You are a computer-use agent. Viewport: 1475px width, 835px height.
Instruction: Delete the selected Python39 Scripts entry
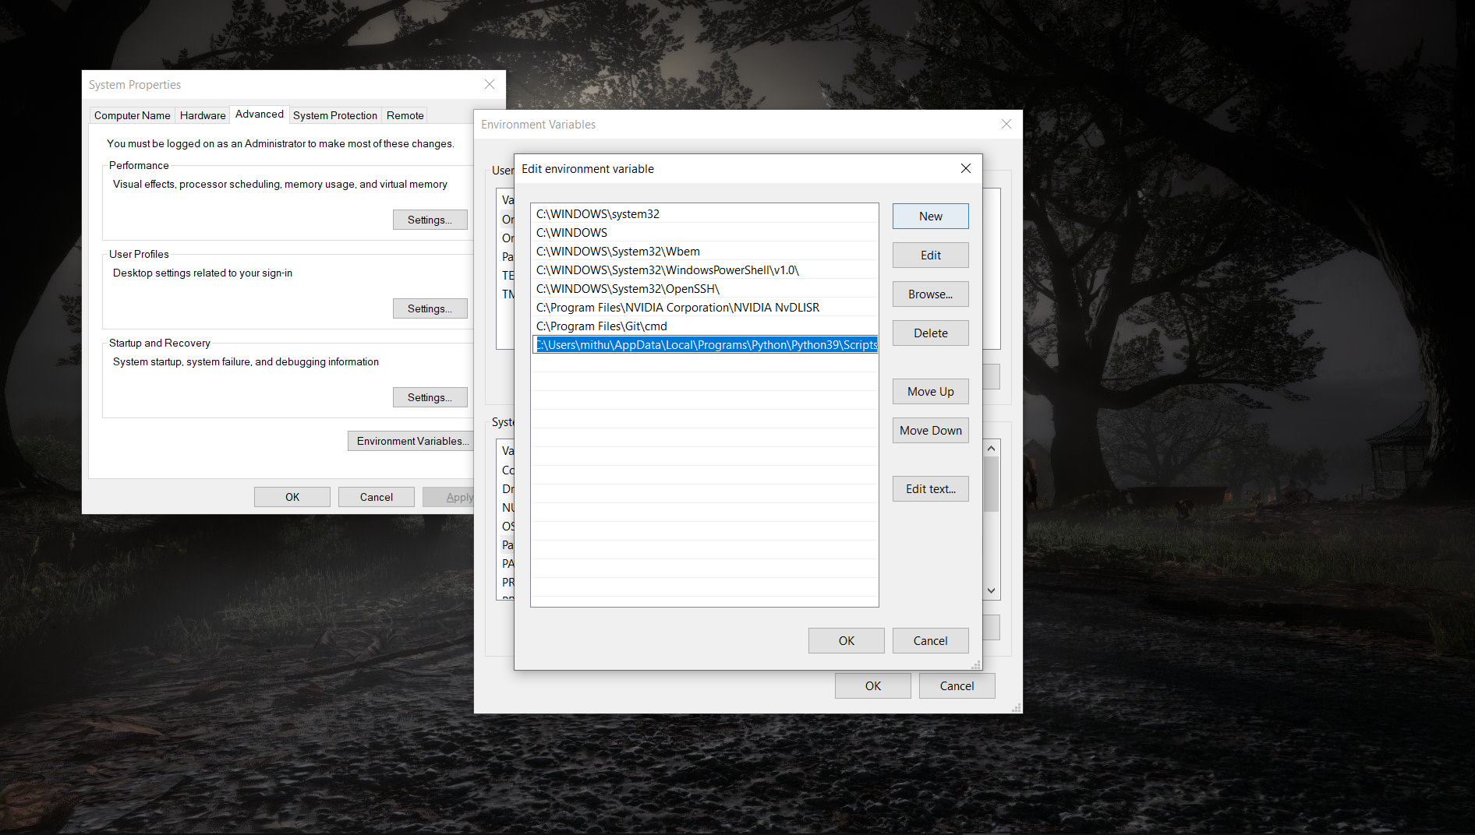[930, 333]
